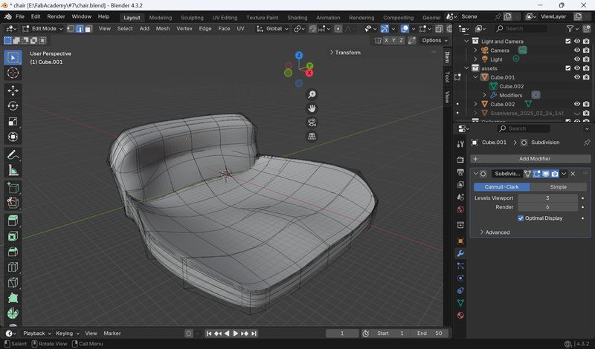
Task: Pin the properties editor context
Action: (x=587, y=143)
